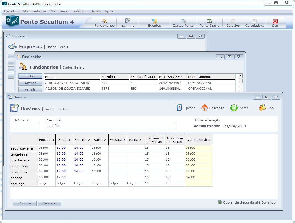The height and width of the screenshot is (223, 295).
Task: Click the Carga horária column header
Action: coord(199,140)
